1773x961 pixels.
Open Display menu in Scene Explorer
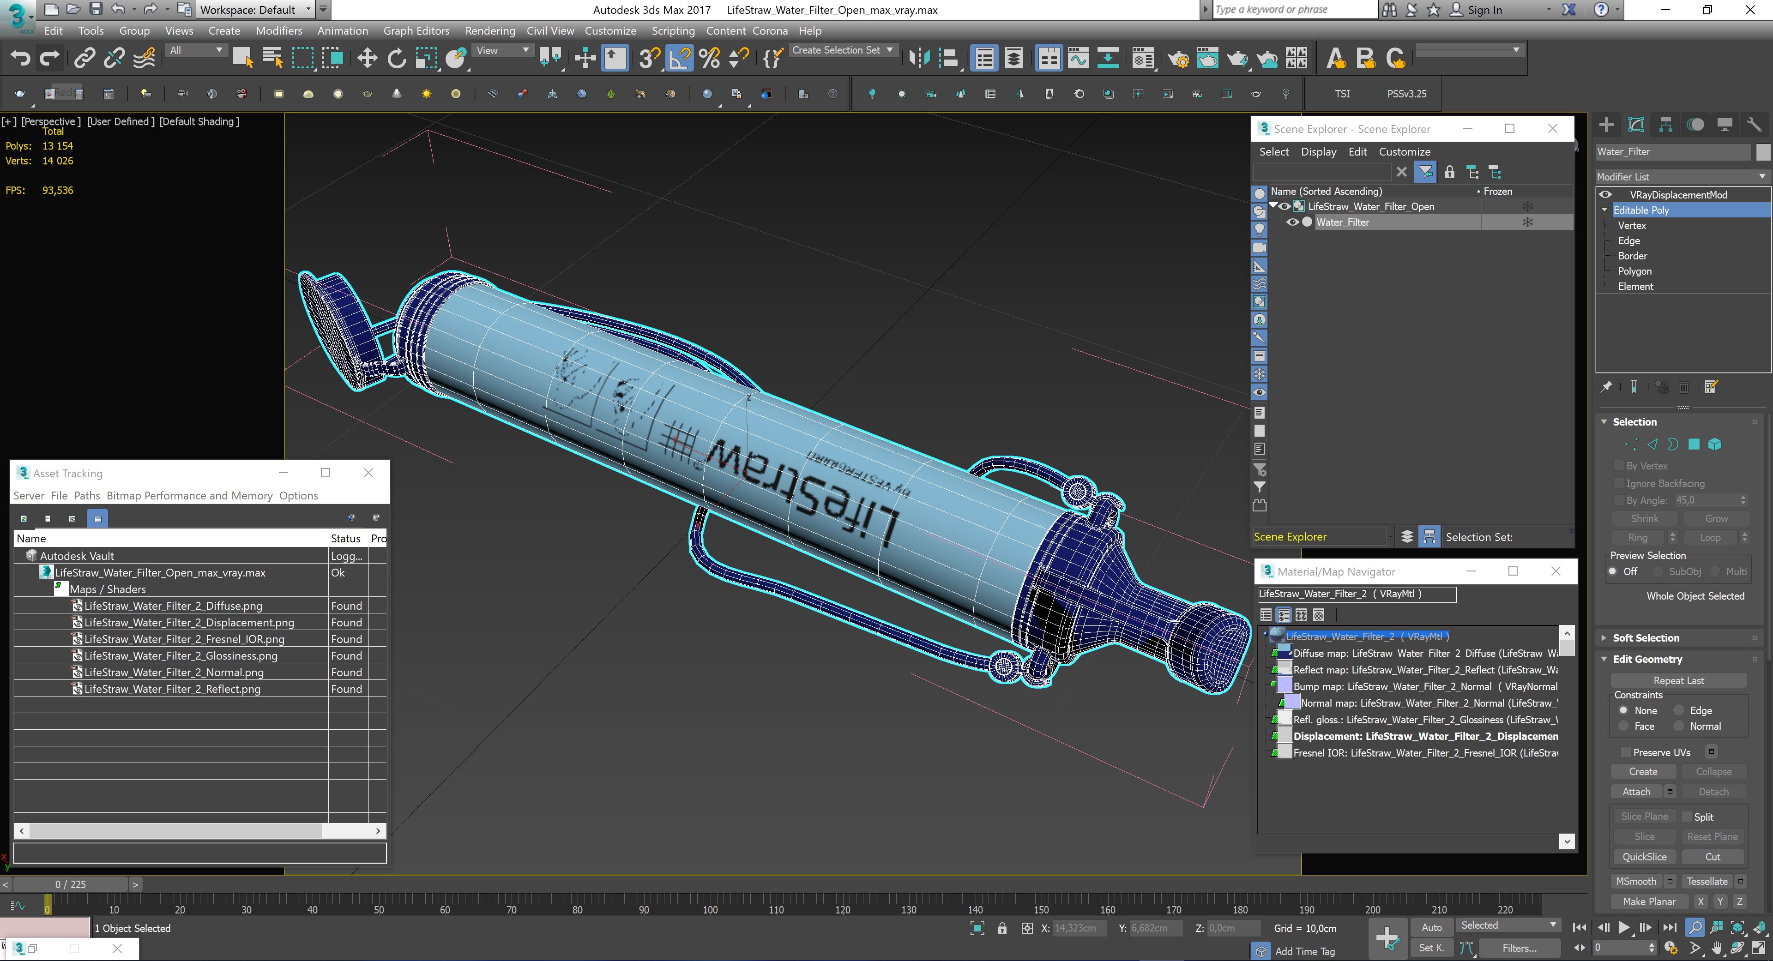coord(1318,152)
